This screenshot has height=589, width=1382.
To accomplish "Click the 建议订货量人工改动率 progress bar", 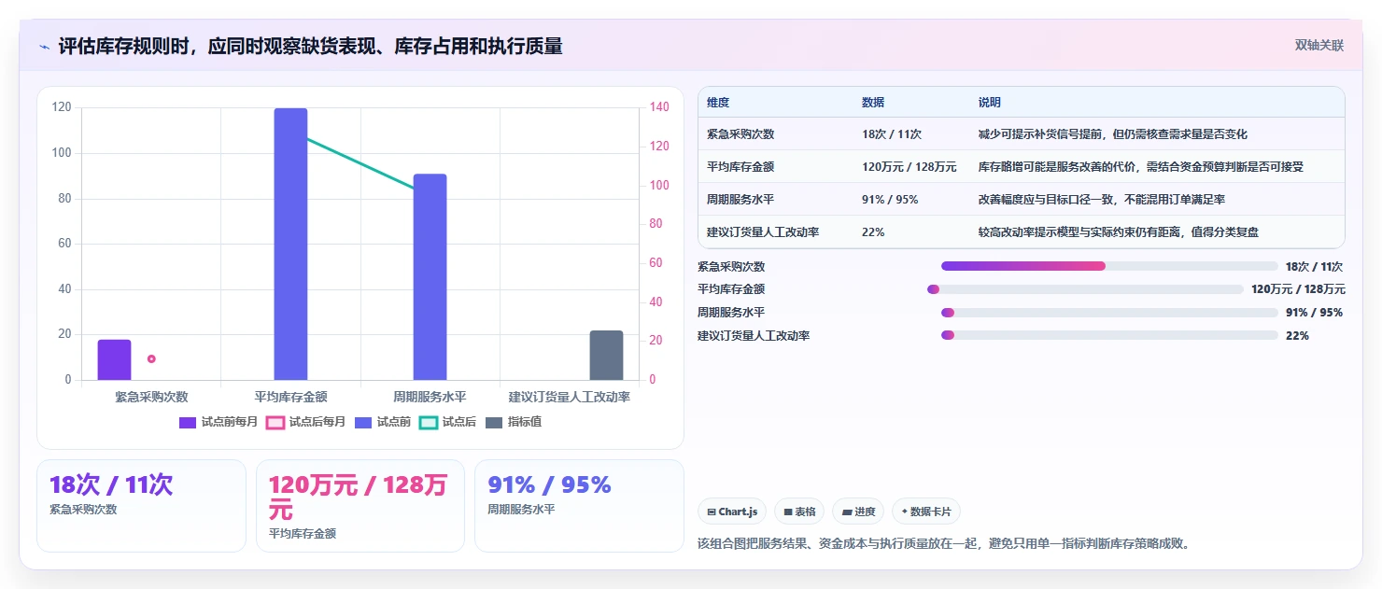I will pos(1109,335).
